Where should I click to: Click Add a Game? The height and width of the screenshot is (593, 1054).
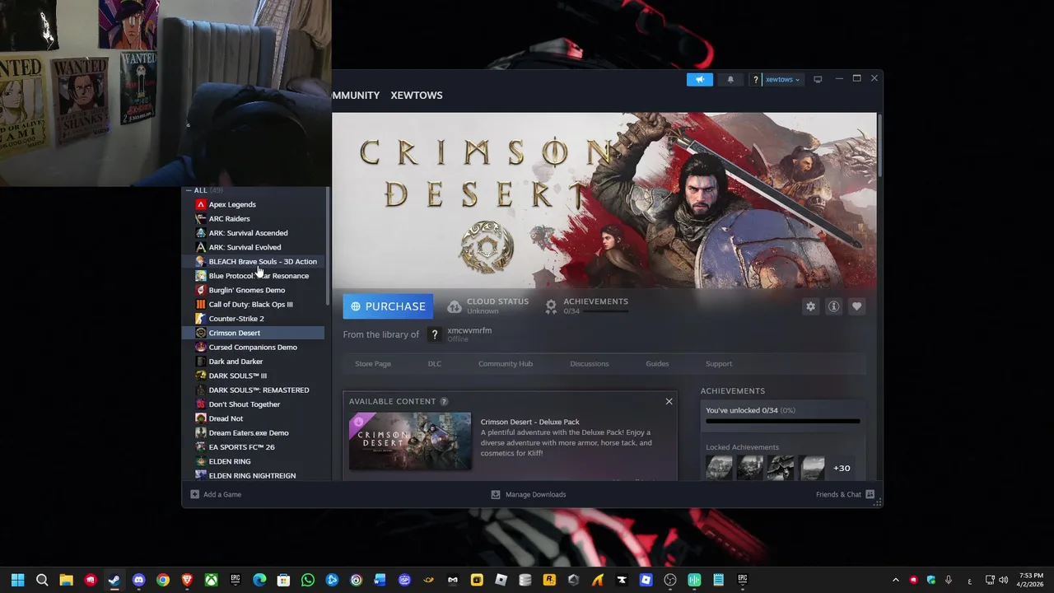click(216, 494)
